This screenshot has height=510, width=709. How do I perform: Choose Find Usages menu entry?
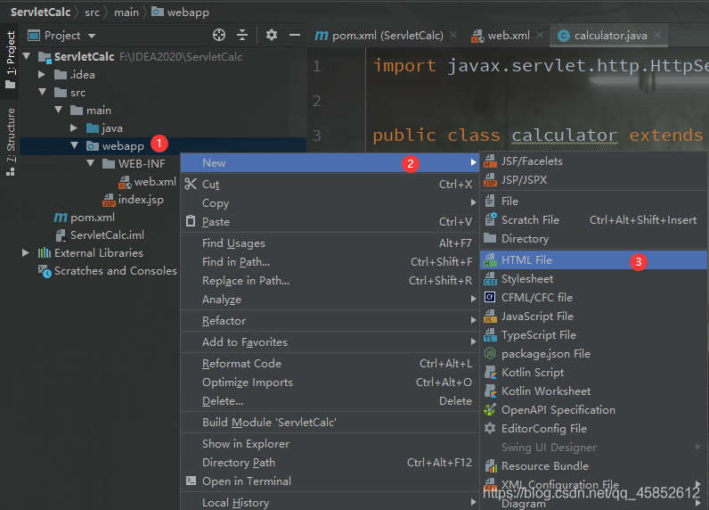(330, 243)
